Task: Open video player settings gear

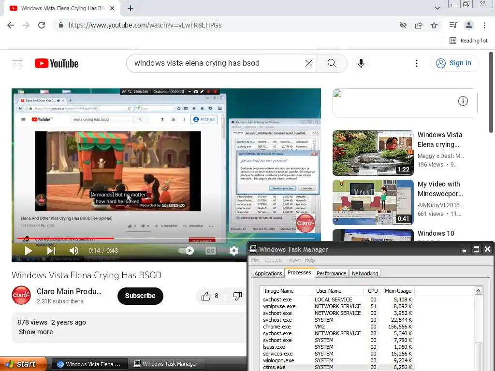Action: (234, 251)
